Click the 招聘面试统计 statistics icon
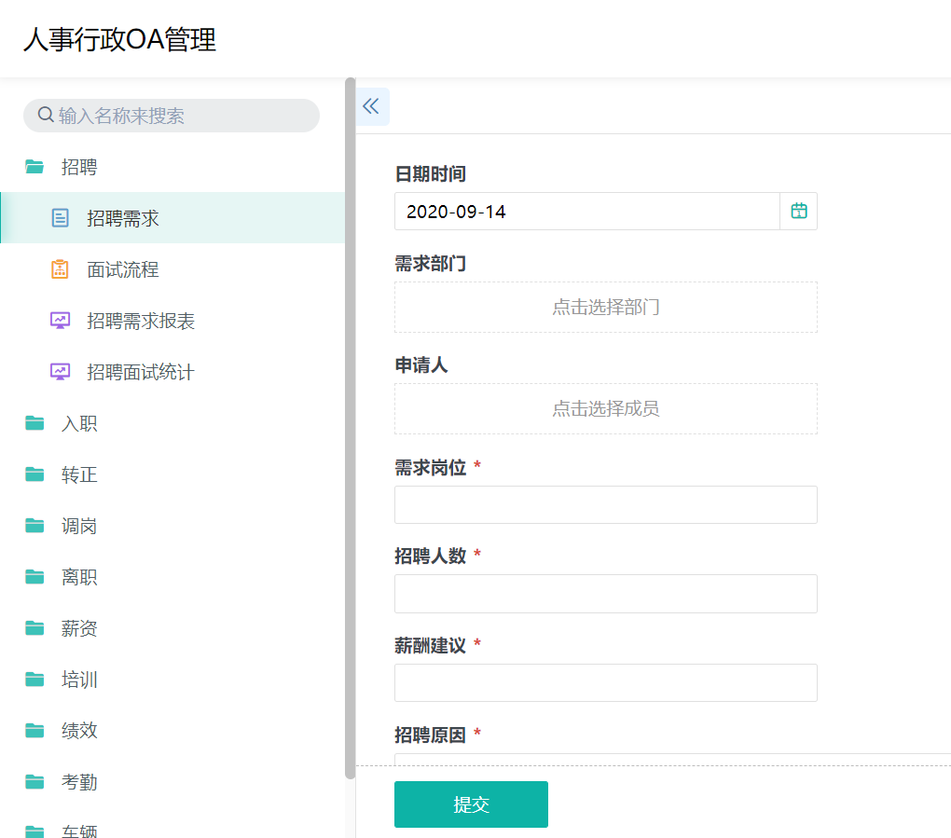Viewport: 951px width, 838px height. click(x=61, y=371)
